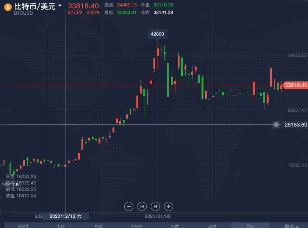Click the 677.02 price change value
The image size is (308, 228).
point(75,12)
